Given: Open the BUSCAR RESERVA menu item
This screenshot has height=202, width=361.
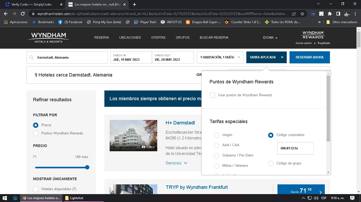Looking at the screenshot, I should click(x=214, y=38).
